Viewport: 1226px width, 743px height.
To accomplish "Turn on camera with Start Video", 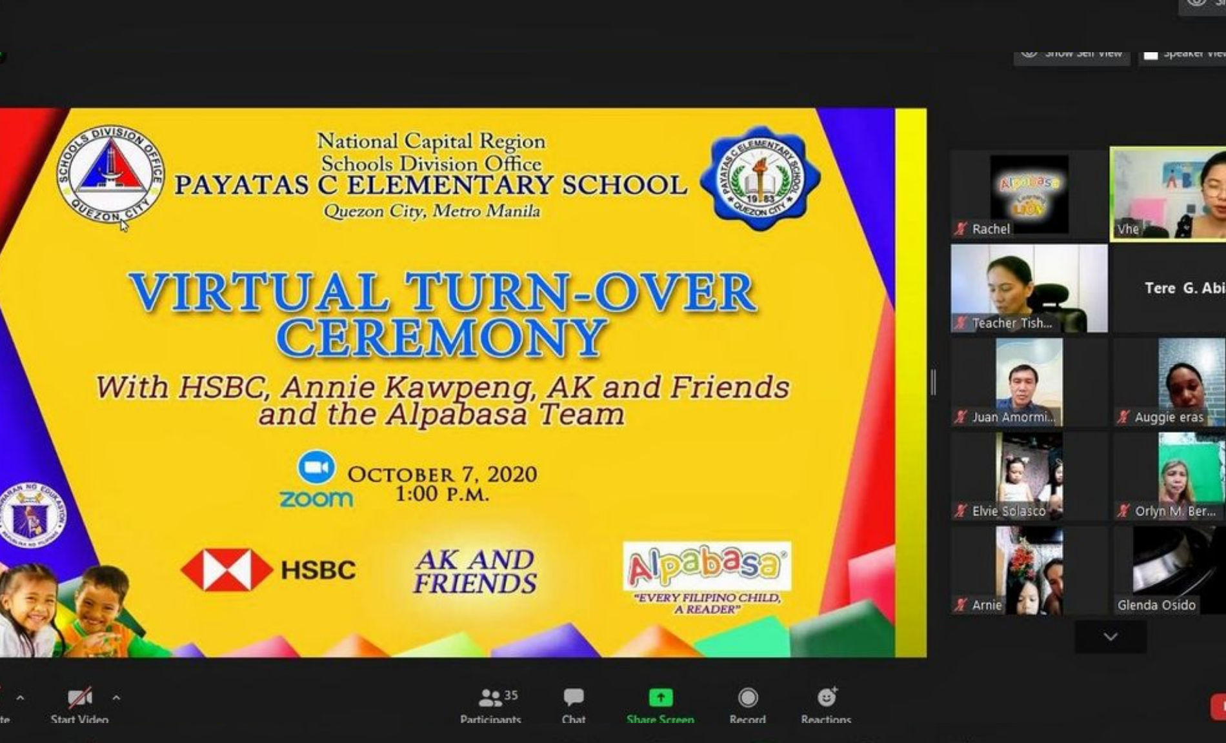I will coord(79,706).
